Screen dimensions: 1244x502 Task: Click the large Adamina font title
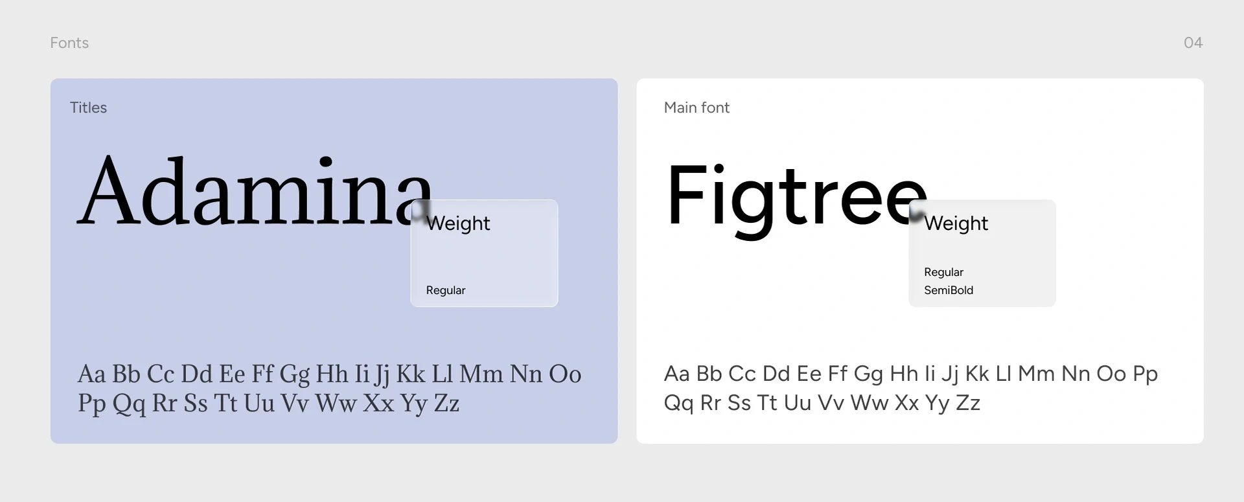click(x=254, y=191)
